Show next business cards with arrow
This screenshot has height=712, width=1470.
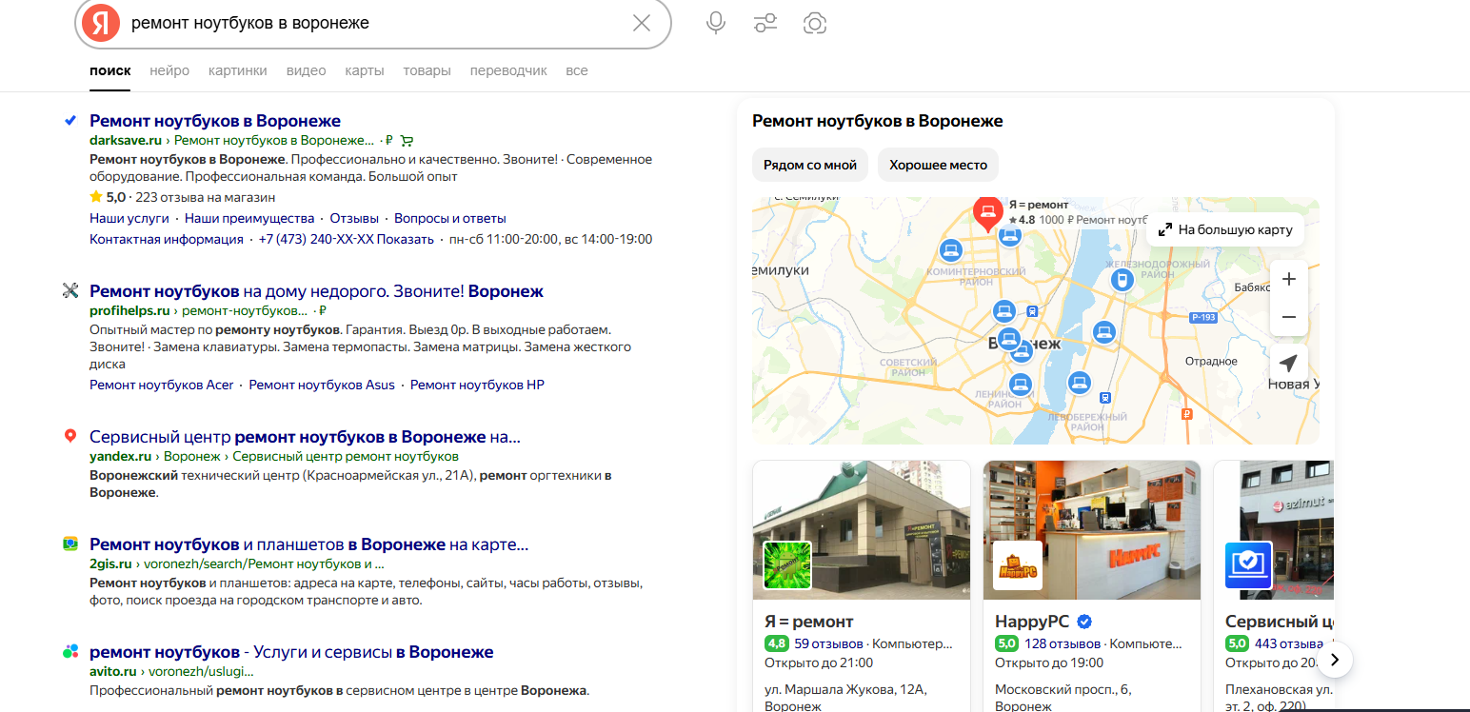(x=1335, y=659)
